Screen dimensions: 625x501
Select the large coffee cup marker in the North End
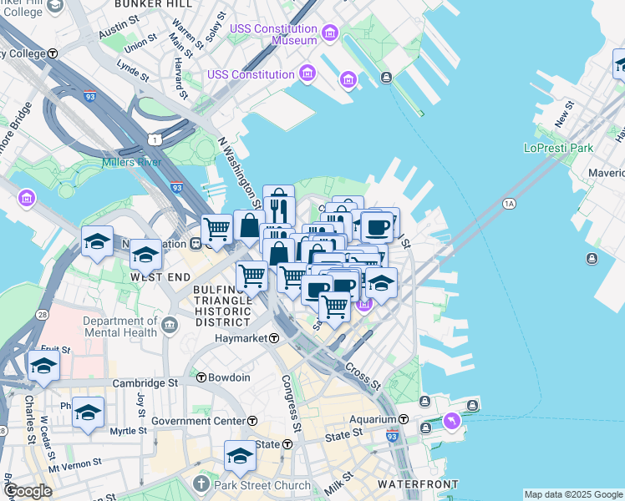377,228
